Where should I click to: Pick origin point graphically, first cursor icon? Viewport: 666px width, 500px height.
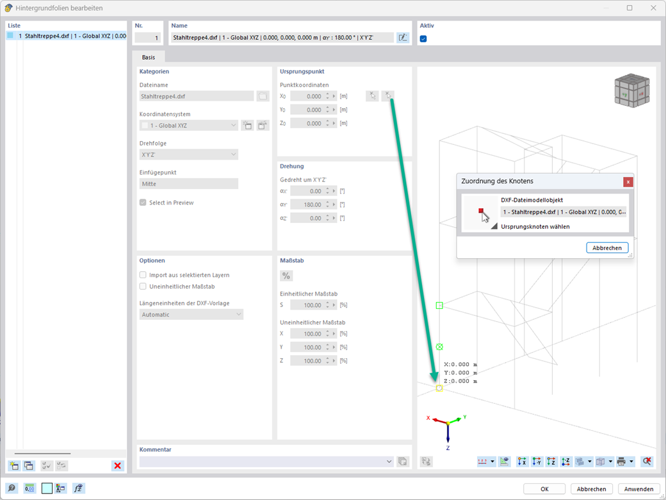(372, 96)
